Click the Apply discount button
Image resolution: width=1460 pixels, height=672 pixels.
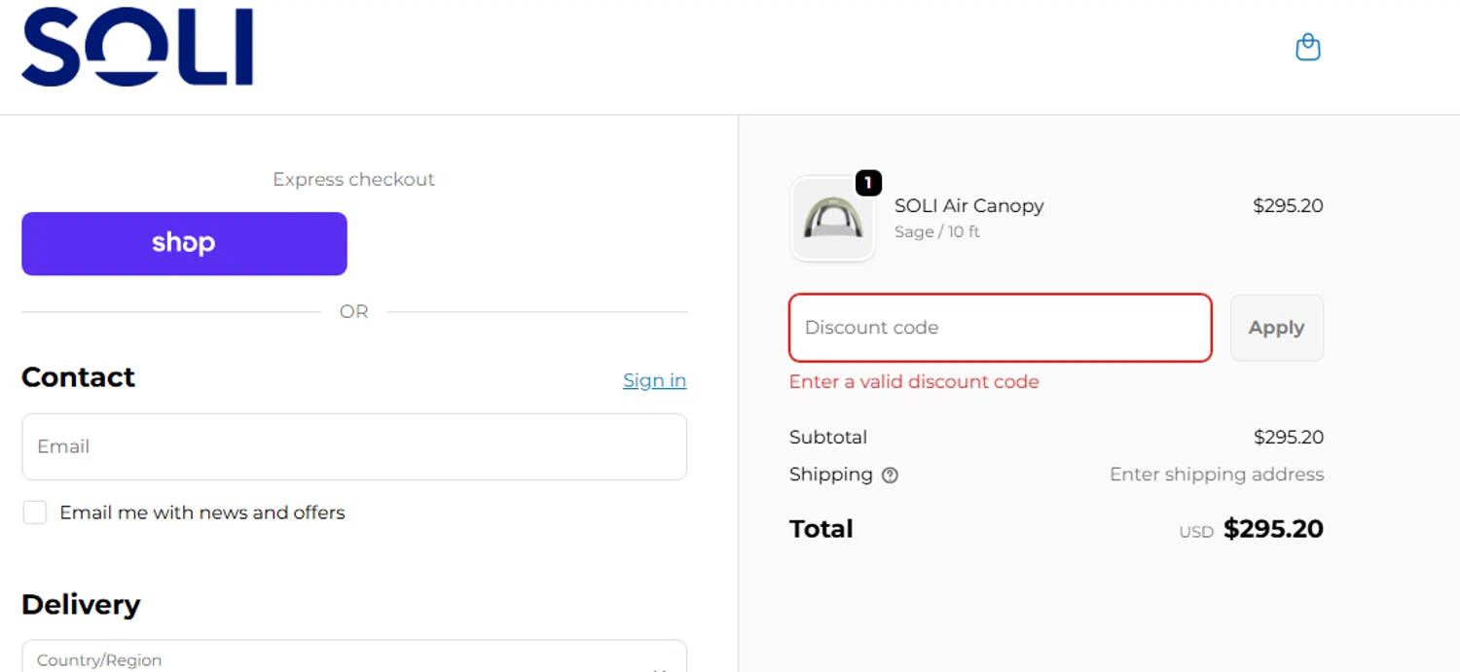1276,328
